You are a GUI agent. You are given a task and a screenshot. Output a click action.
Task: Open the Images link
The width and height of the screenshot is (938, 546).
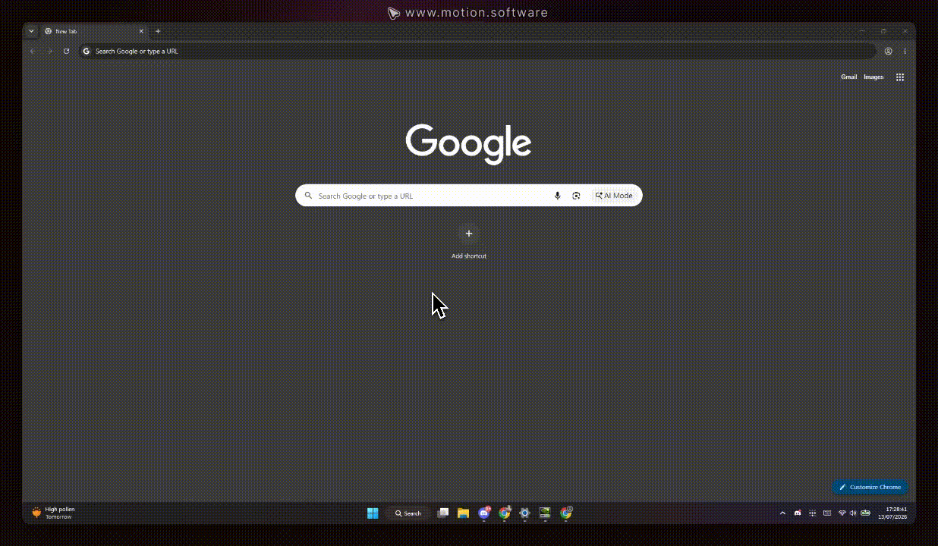(873, 77)
